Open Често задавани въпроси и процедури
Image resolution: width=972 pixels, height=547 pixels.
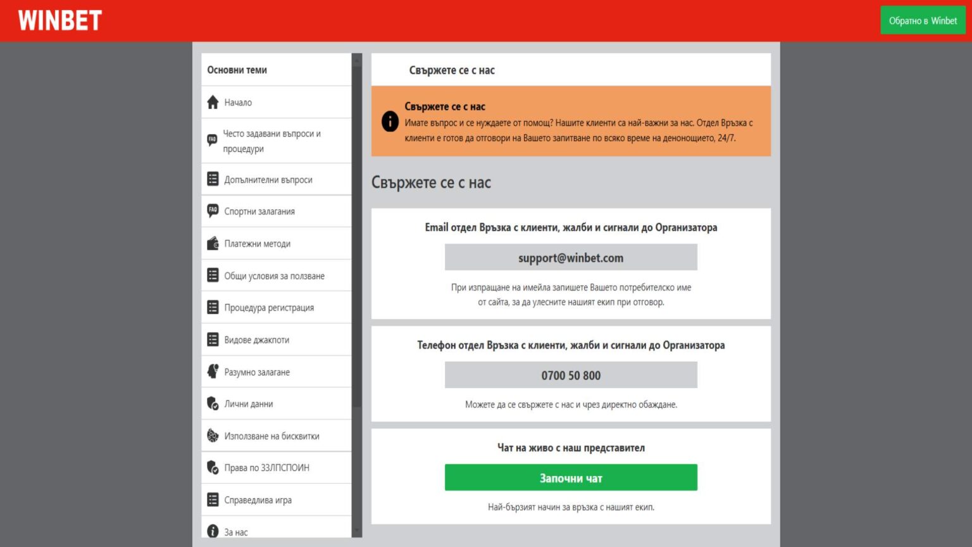tap(276, 141)
